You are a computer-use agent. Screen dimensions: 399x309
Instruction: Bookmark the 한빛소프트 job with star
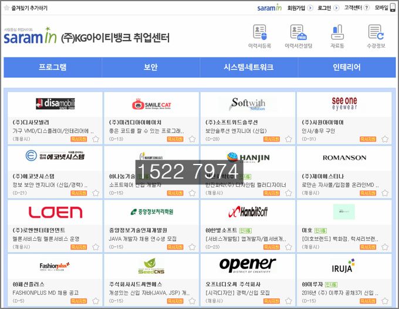tap(289, 247)
